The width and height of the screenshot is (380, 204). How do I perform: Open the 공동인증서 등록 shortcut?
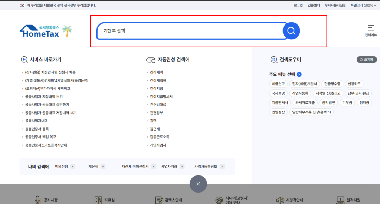click(x=37, y=129)
